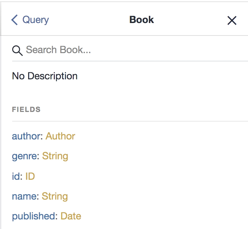Click the FIELDS section header
The height and width of the screenshot is (229, 248).
26,109
